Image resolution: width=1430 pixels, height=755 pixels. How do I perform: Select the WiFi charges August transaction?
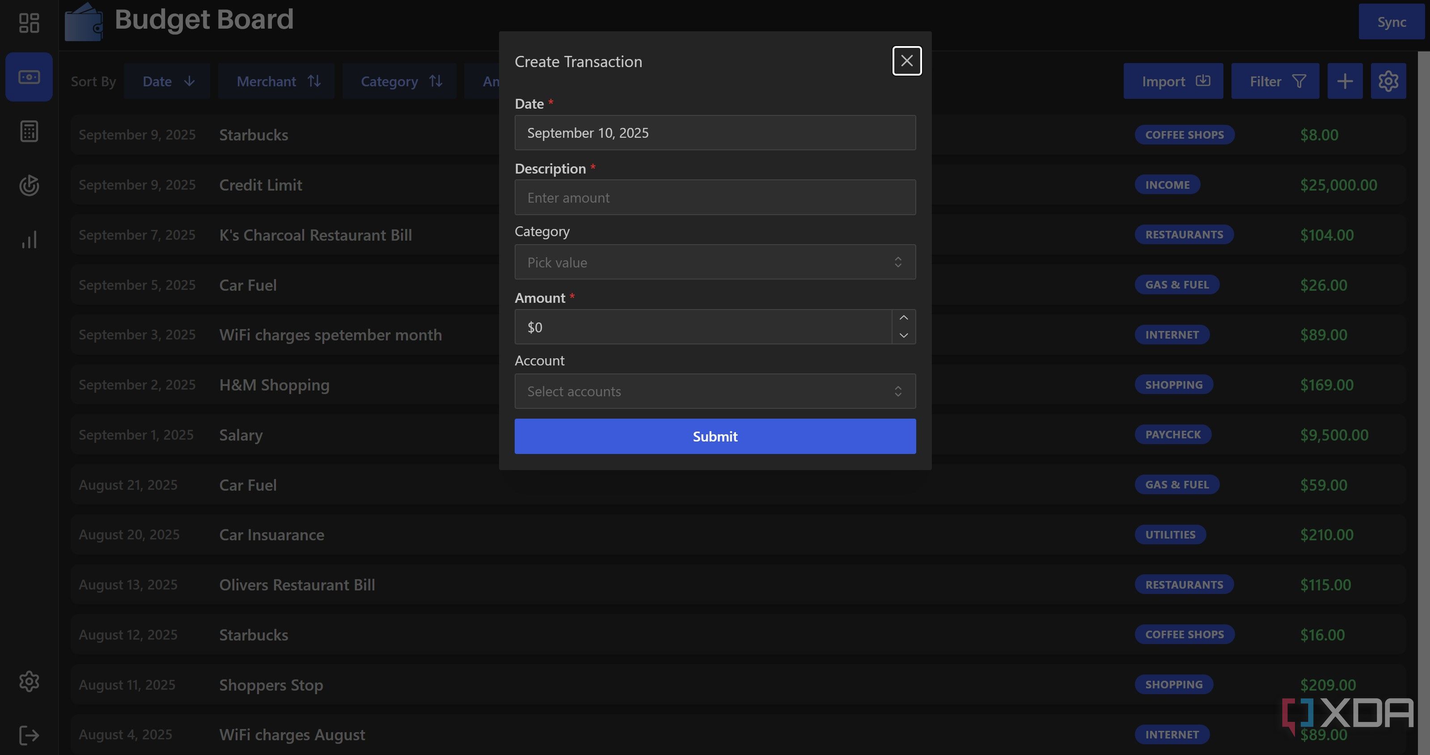click(x=738, y=734)
